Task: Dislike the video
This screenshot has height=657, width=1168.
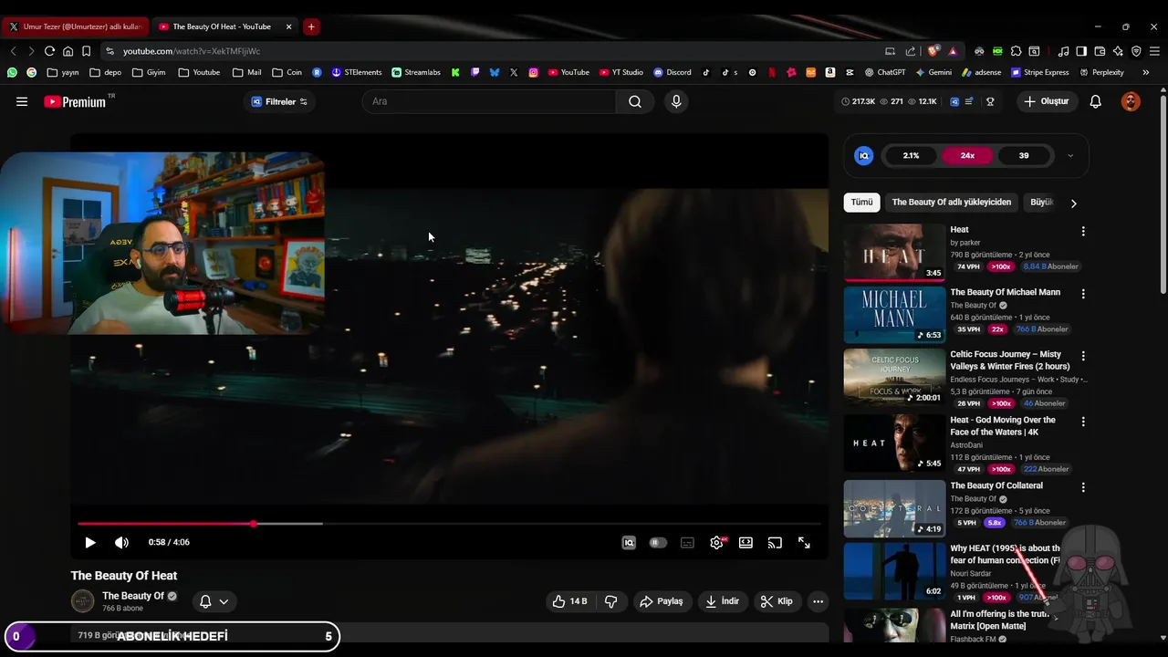Action: click(x=611, y=601)
